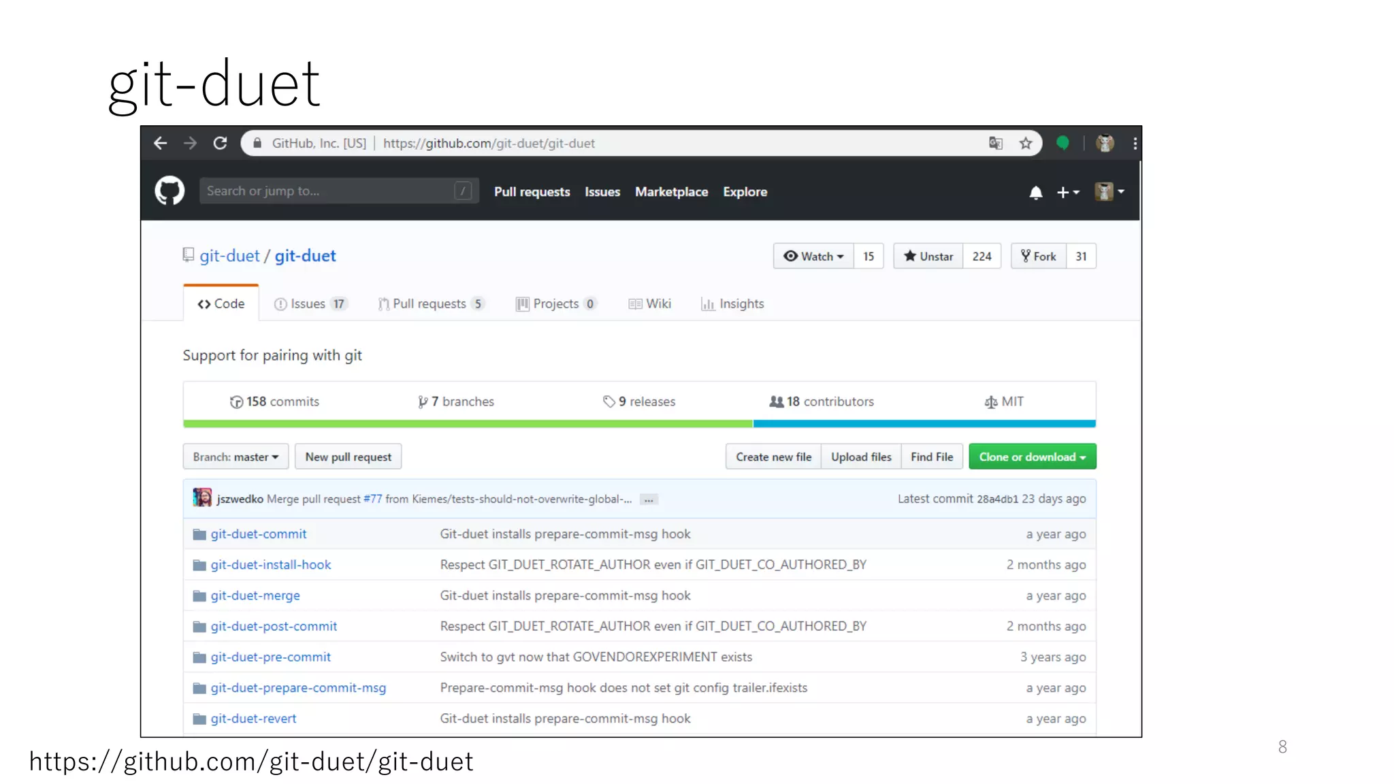Click Find File button
Screen dimensions: 1394x784
click(x=932, y=457)
